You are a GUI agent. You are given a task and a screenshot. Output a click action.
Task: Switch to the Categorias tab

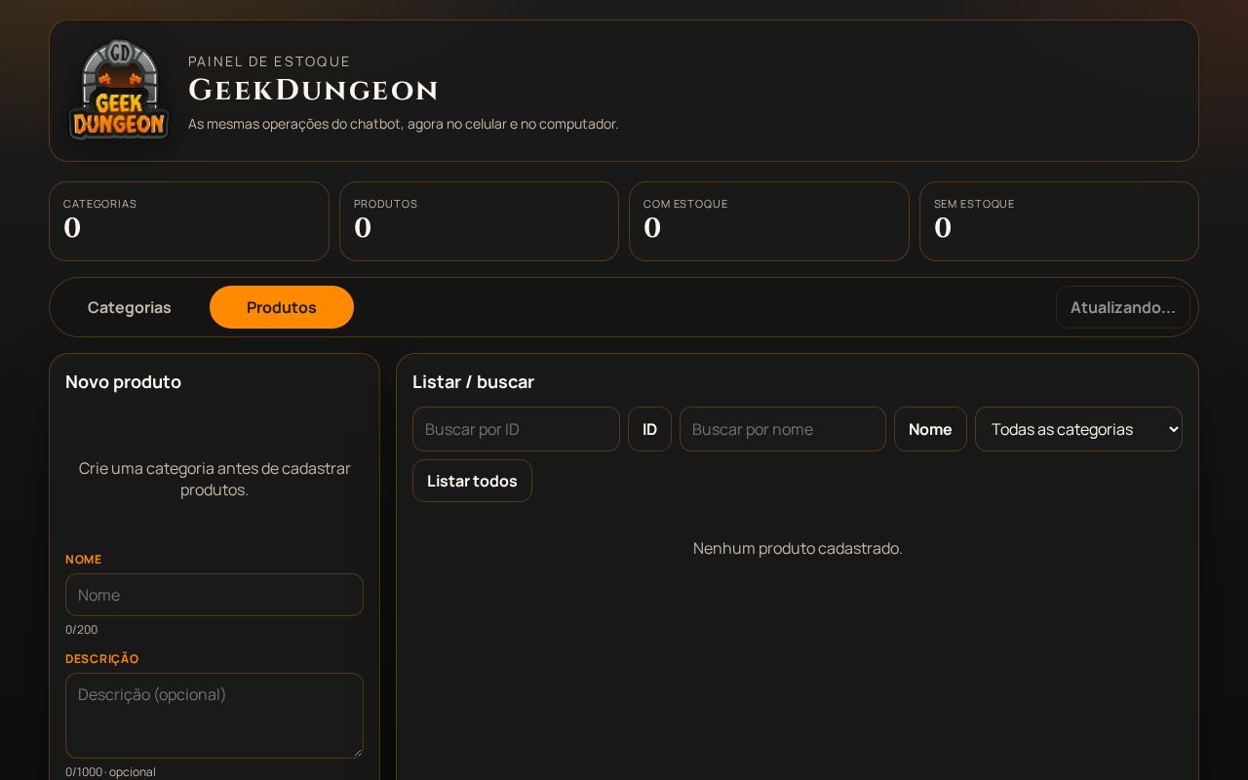coord(130,307)
